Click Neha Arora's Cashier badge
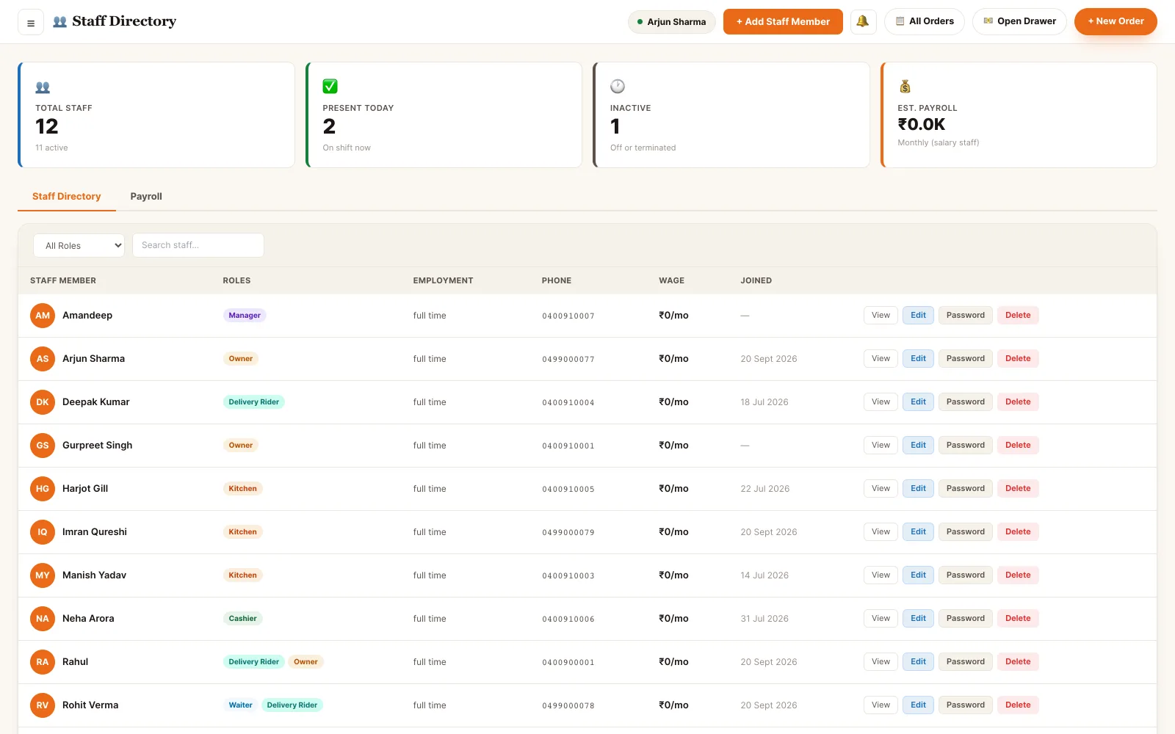This screenshot has height=734, width=1175. click(x=242, y=619)
